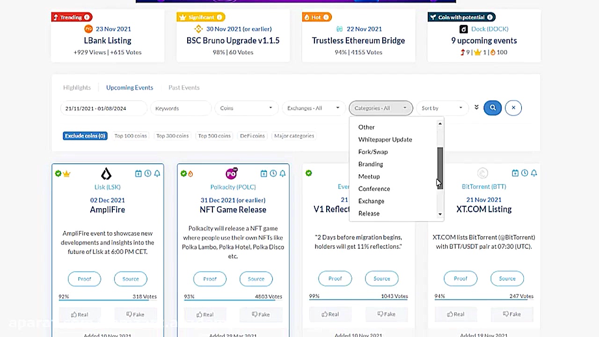Switch to Past Events tab
Image resolution: width=599 pixels, height=337 pixels.
pyautogui.click(x=184, y=88)
